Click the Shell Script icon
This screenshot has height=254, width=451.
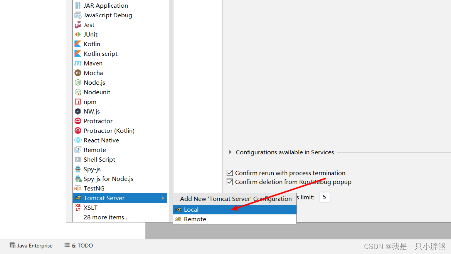pos(77,159)
